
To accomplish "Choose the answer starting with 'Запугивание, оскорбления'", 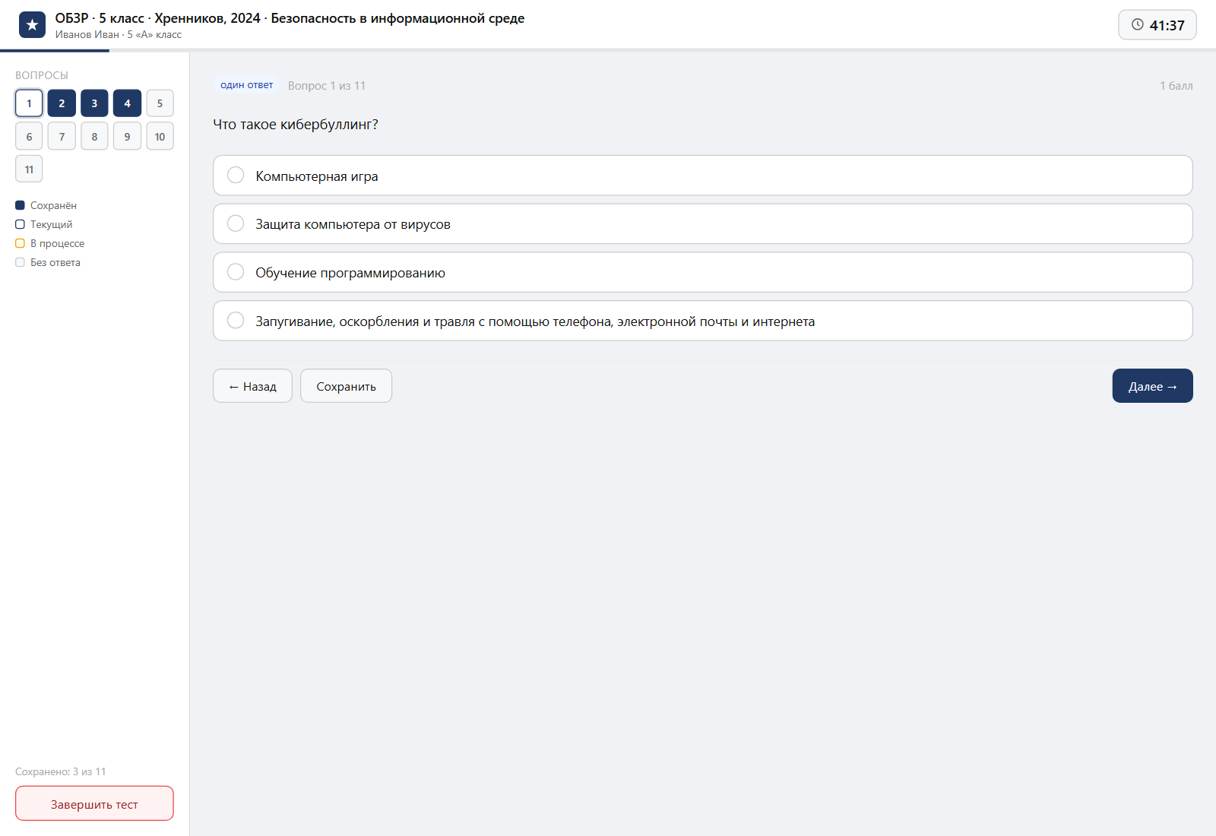I will [x=702, y=321].
